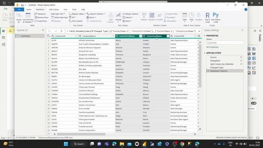Screen dimensions: 263x148
Task: Click Pivot Column in the ribbon
Action: coord(76,21)
